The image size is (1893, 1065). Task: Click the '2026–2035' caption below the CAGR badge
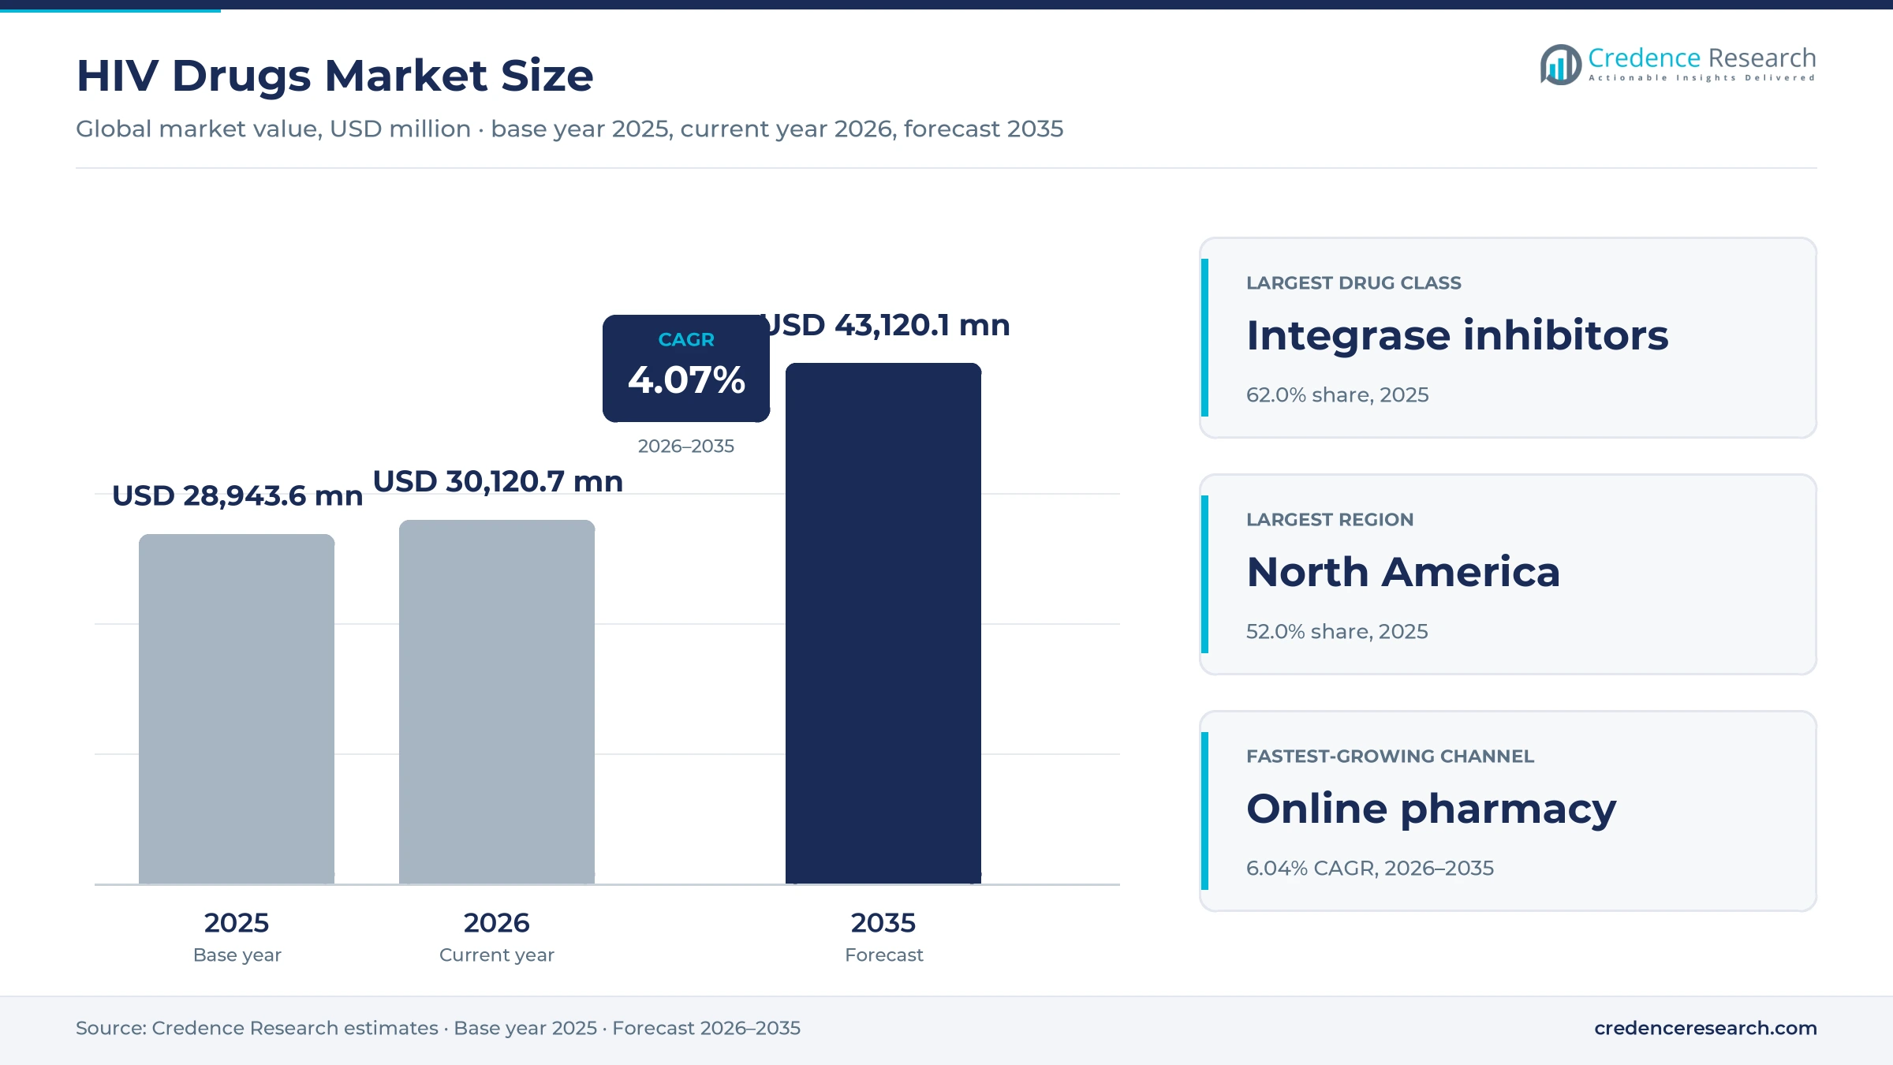686,446
